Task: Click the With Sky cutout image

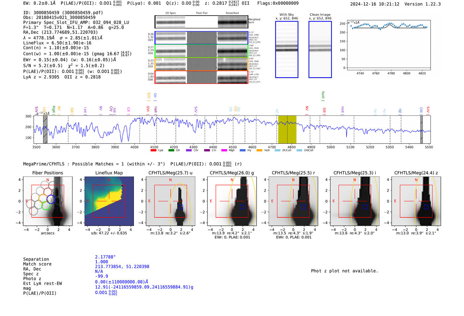Action: [x=287, y=49]
